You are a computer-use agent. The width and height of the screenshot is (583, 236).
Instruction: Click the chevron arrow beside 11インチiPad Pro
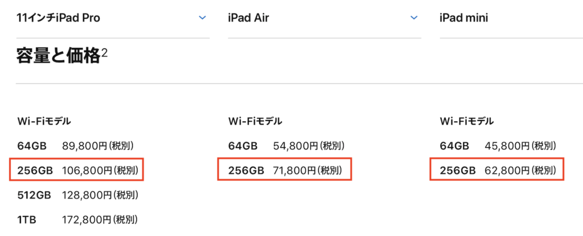(x=202, y=18)
